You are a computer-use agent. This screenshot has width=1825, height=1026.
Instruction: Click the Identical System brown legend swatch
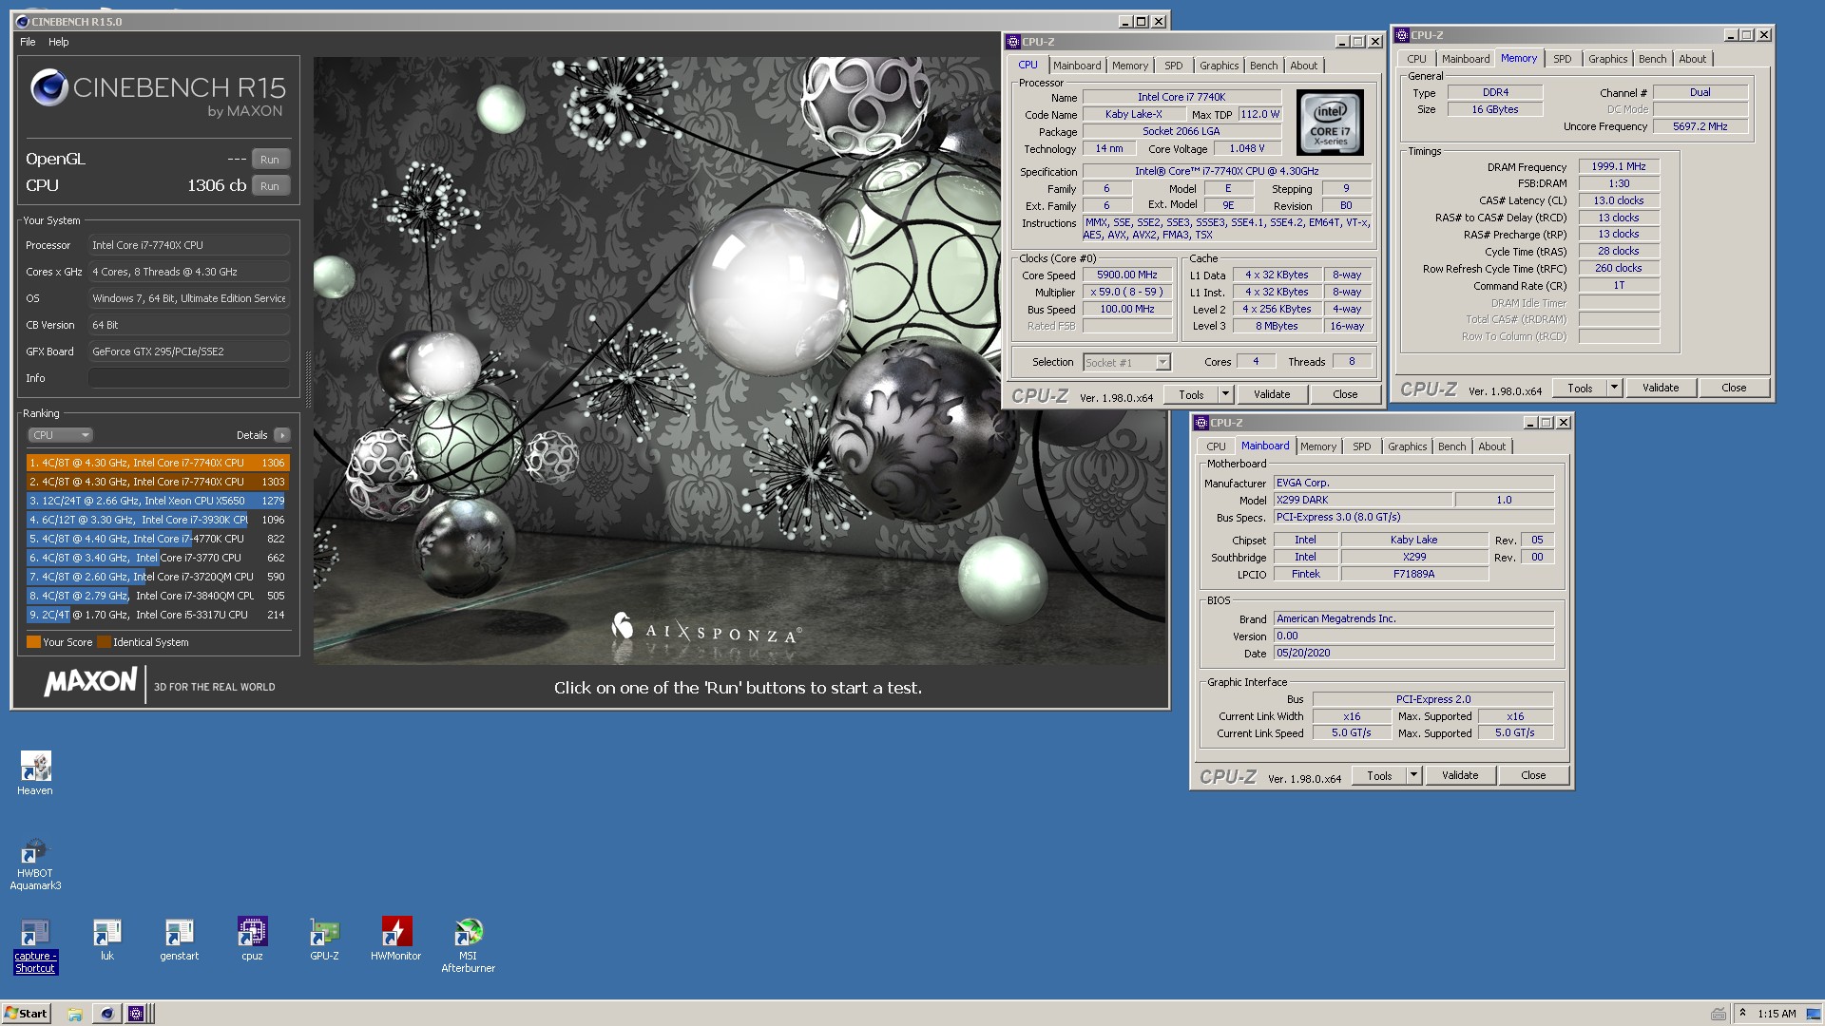pos(104,642)
